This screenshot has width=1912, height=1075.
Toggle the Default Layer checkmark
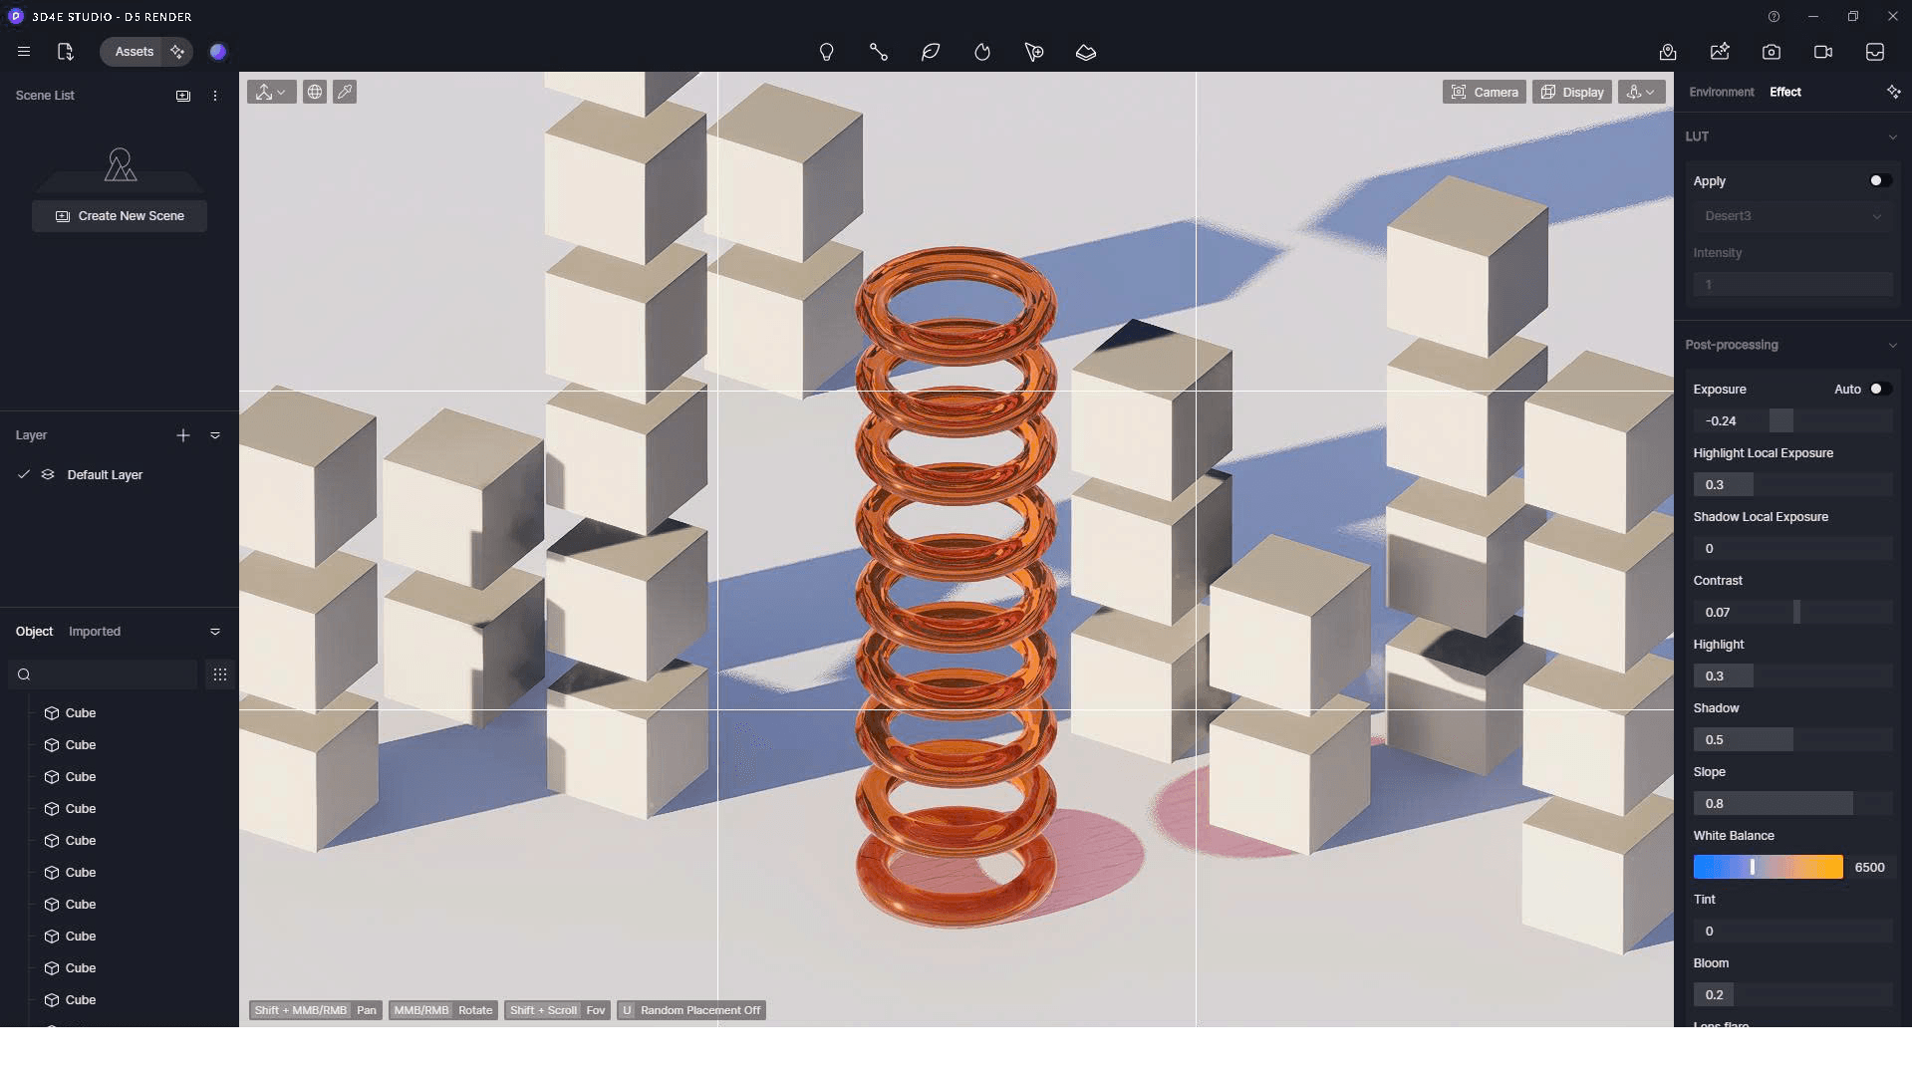(x=24, y=475)
